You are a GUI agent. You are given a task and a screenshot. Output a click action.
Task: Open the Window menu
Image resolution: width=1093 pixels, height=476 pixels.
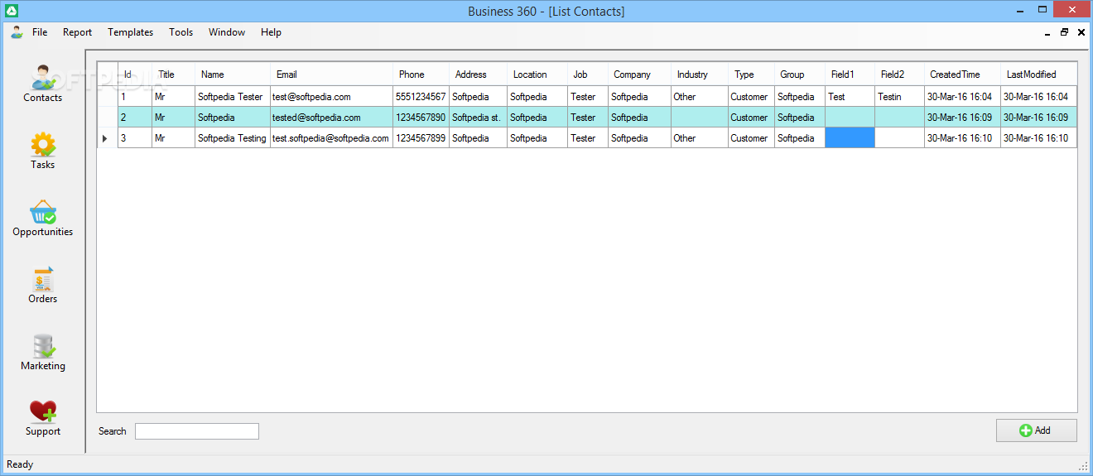click(227, 32)
